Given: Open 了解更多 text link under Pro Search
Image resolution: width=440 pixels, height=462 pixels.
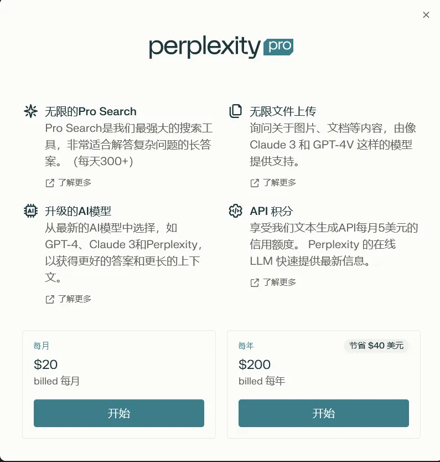Looking at the screenshot, I should click(x=75, y=183).
